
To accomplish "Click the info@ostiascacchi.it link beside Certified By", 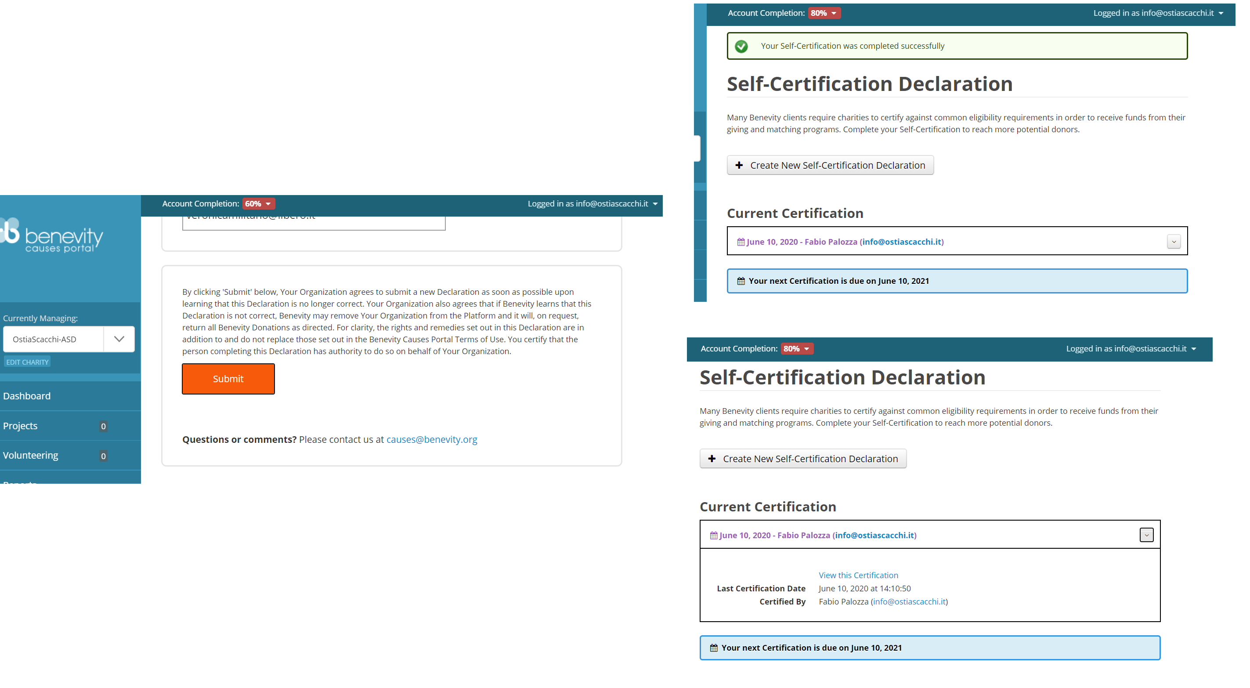I will [909, 601].
